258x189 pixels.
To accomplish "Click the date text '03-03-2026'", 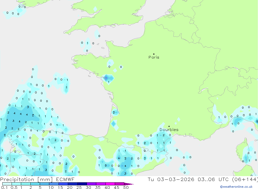I will [x=176, y=179].
